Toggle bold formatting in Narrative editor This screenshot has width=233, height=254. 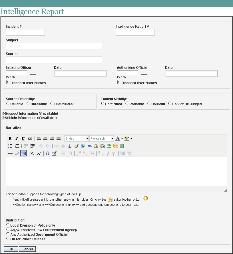coord(10,138)
